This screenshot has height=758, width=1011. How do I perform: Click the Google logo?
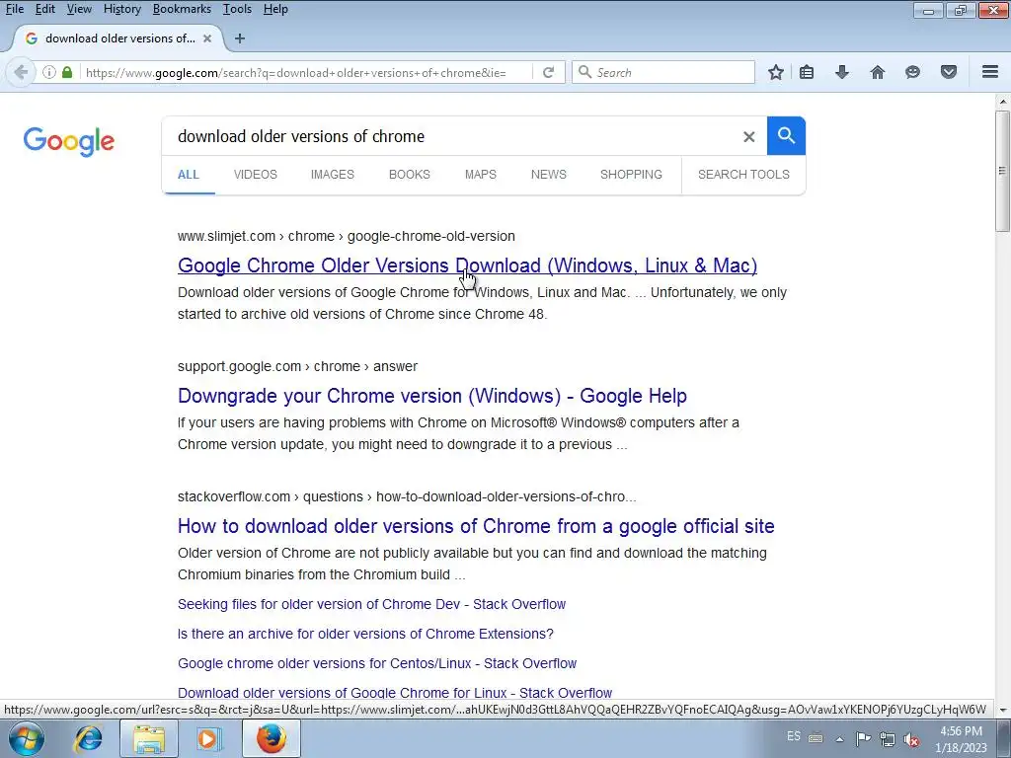tap(69, 141)
